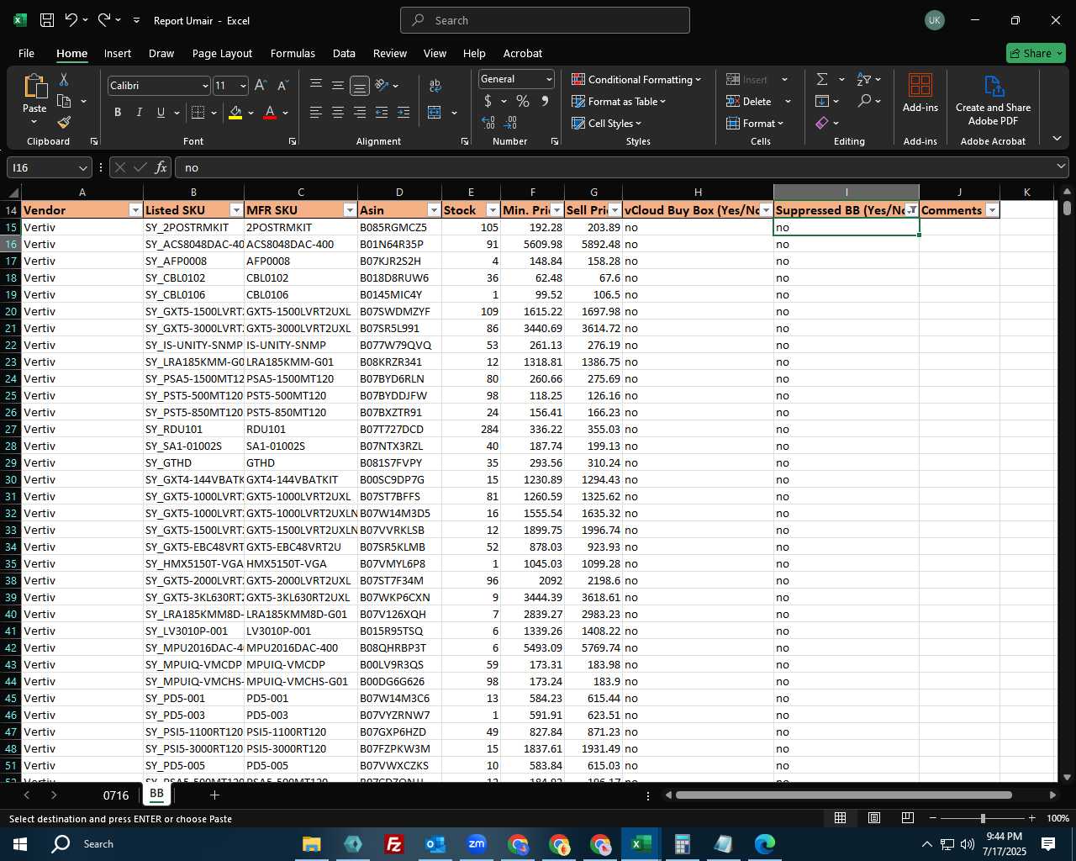Click Create and Share Adobe PDF

(x=993, y=99)
